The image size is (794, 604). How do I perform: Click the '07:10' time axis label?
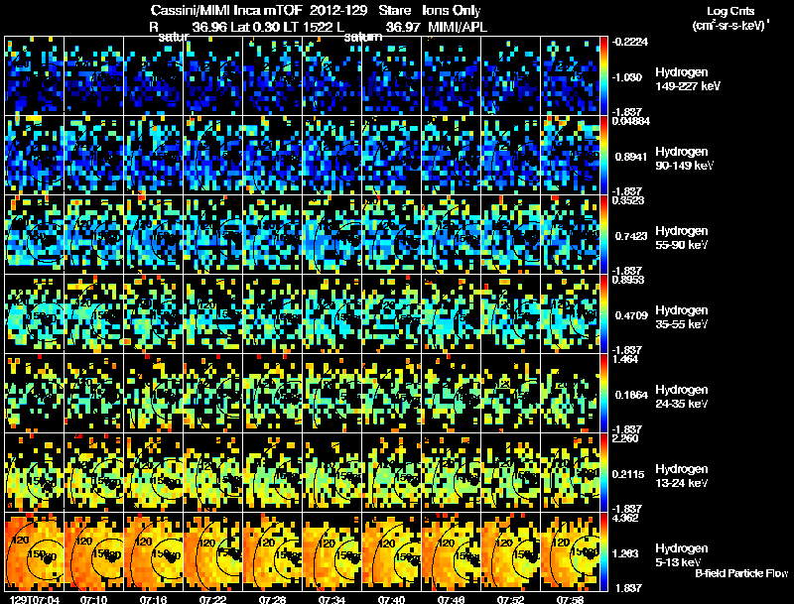click(x=93, y=600)
